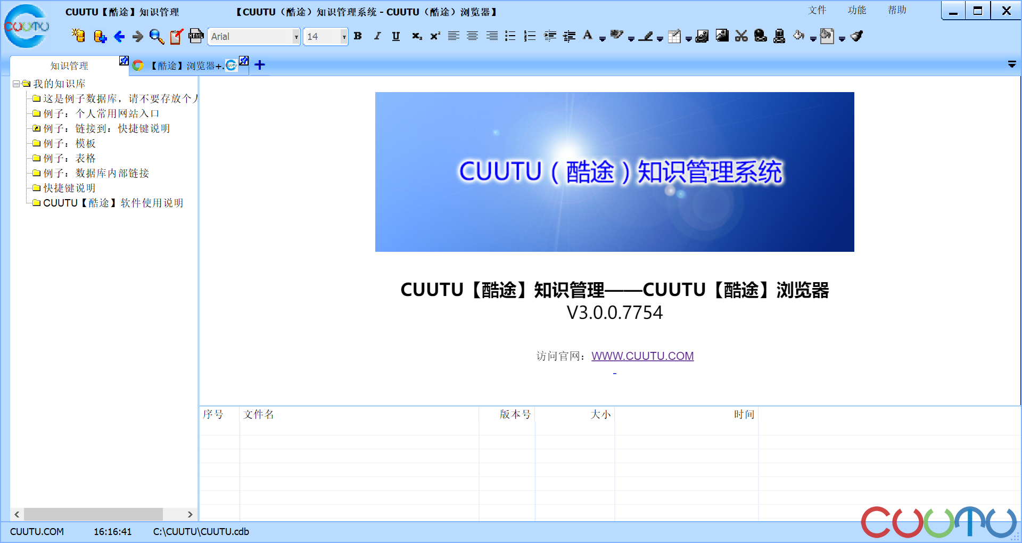Toggle underline formatting
Screen dimensions: 1022x543
pos(396,36)
